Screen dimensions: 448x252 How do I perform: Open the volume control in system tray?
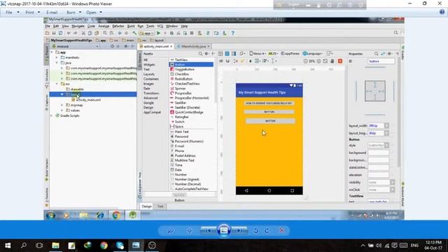(x=379, y=246)
